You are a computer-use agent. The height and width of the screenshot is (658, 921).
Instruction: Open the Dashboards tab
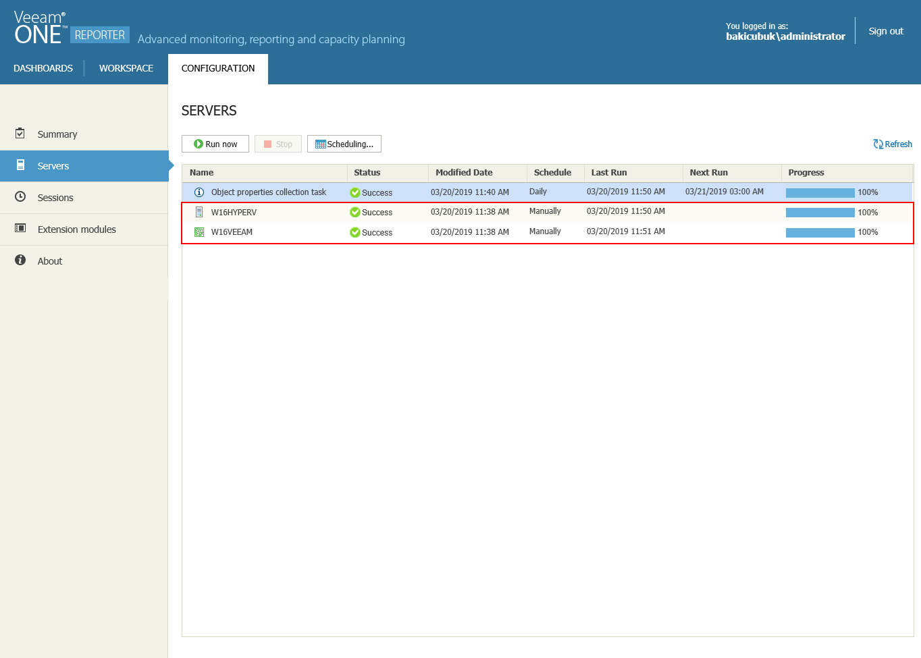[x=43, y=68]
